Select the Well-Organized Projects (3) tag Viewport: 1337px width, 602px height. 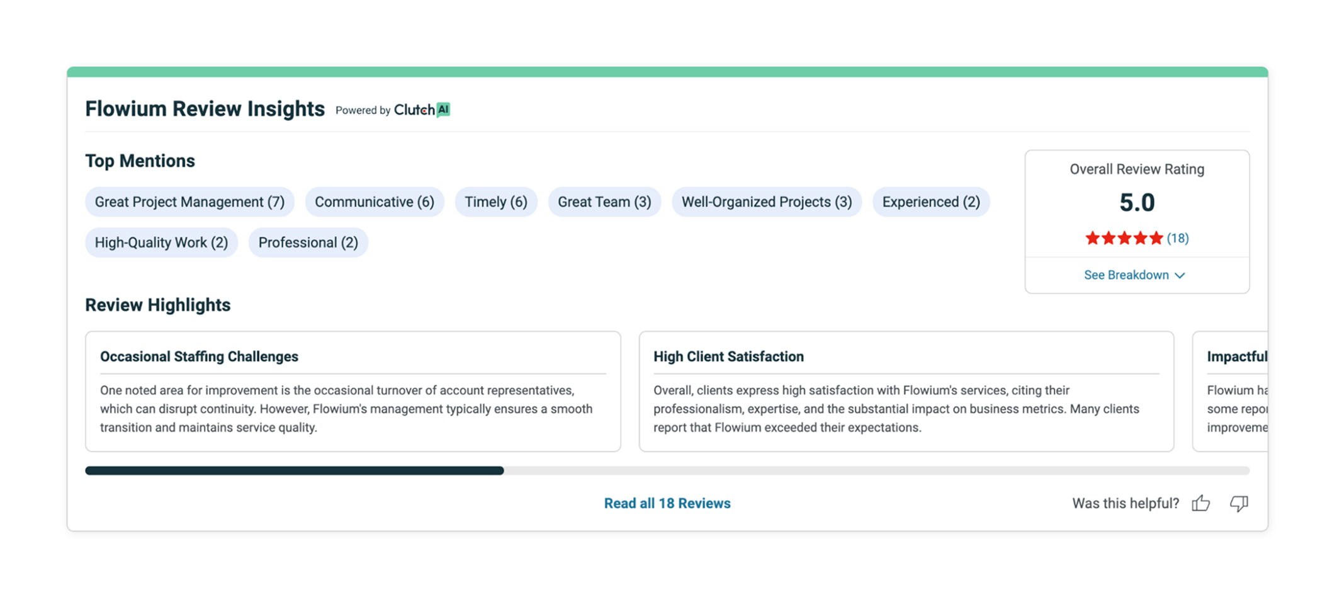[767, 202]
